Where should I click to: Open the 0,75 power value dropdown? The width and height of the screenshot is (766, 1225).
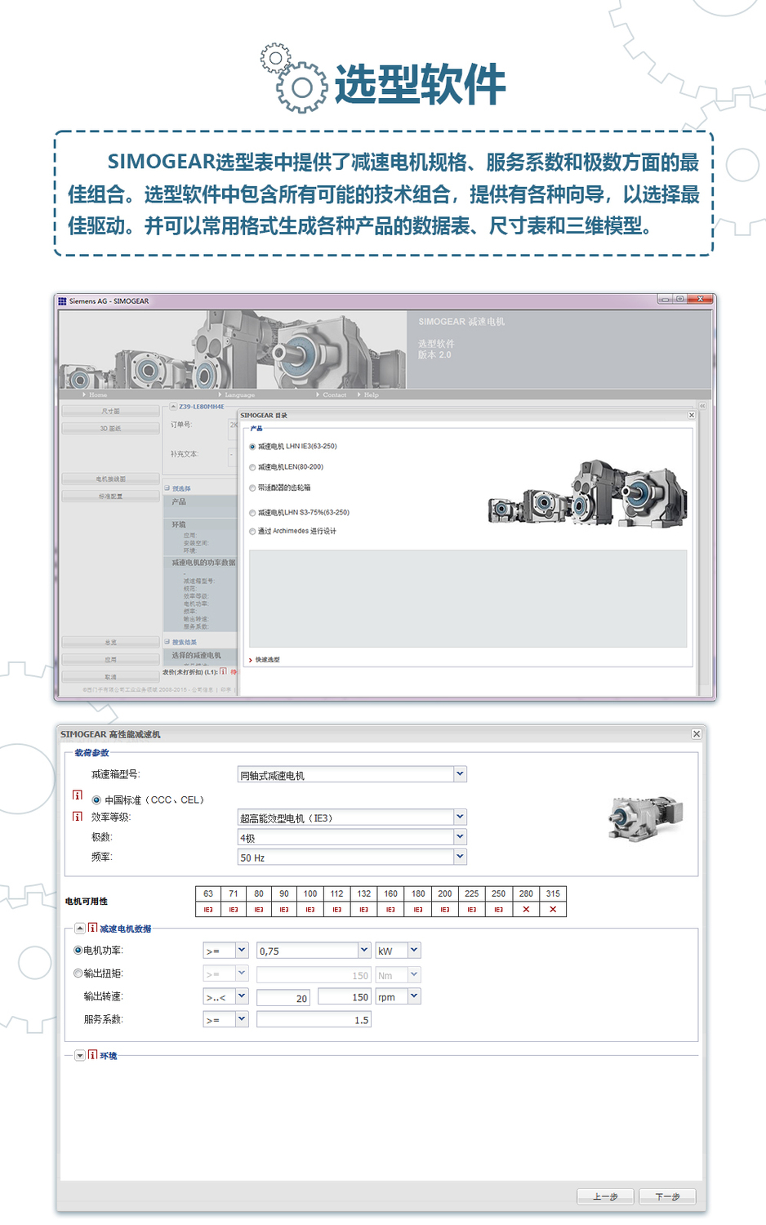364,950
